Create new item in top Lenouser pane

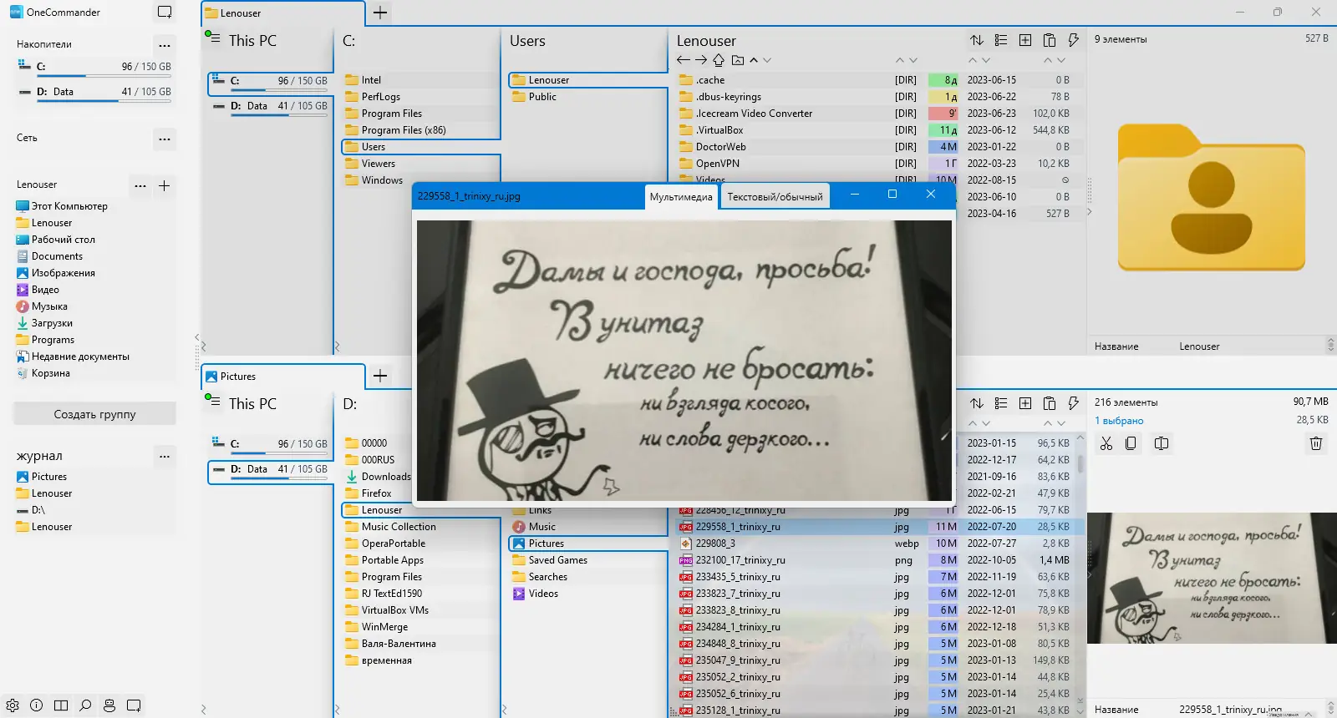(x=1025, y=40)
